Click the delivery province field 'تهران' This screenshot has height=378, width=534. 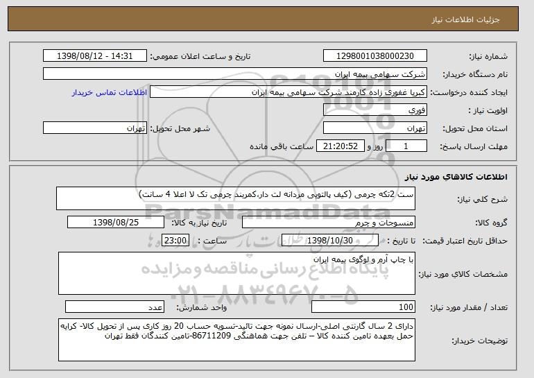coord(375,128)
